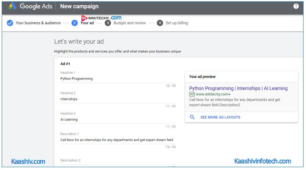The height and width of the screenshot is (170, 306).
Task: Open the Python Programming ad preview headline
Action: click(238, 89)
